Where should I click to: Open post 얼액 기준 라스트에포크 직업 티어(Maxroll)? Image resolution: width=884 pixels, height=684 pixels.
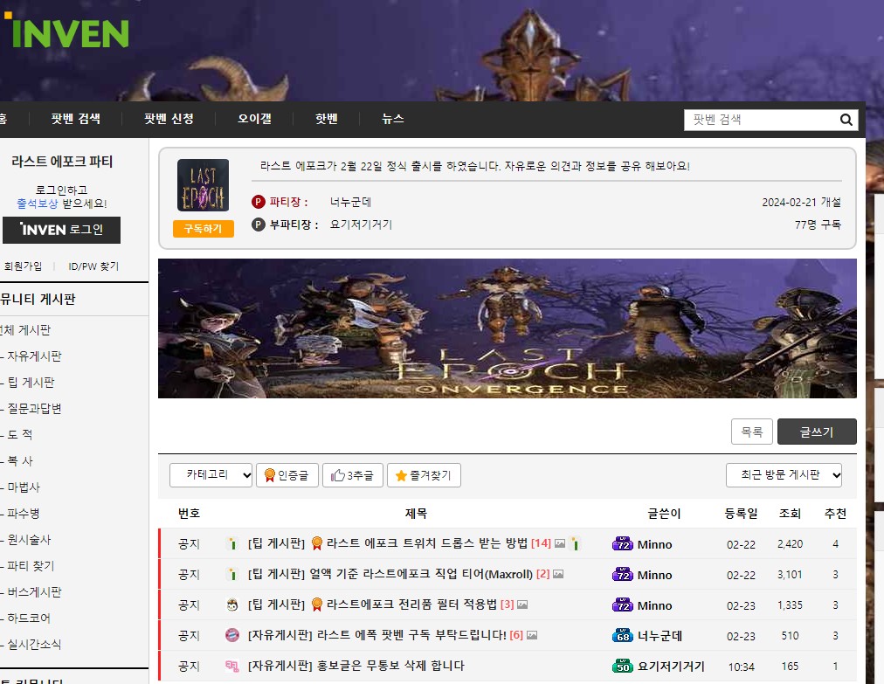pos(420,574)
